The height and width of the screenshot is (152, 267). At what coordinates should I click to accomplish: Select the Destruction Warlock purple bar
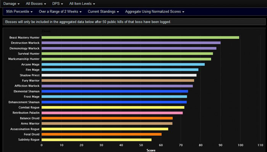click(131, 43)
